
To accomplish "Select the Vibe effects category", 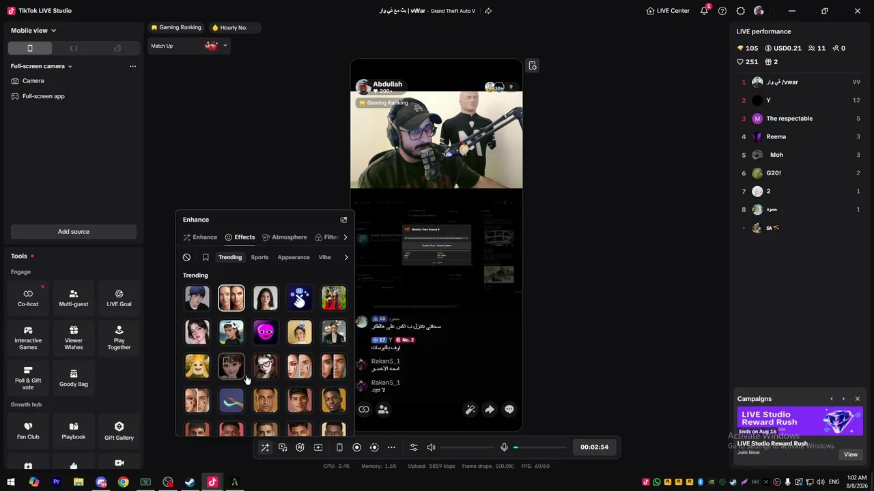I will [x=325, y=257].
